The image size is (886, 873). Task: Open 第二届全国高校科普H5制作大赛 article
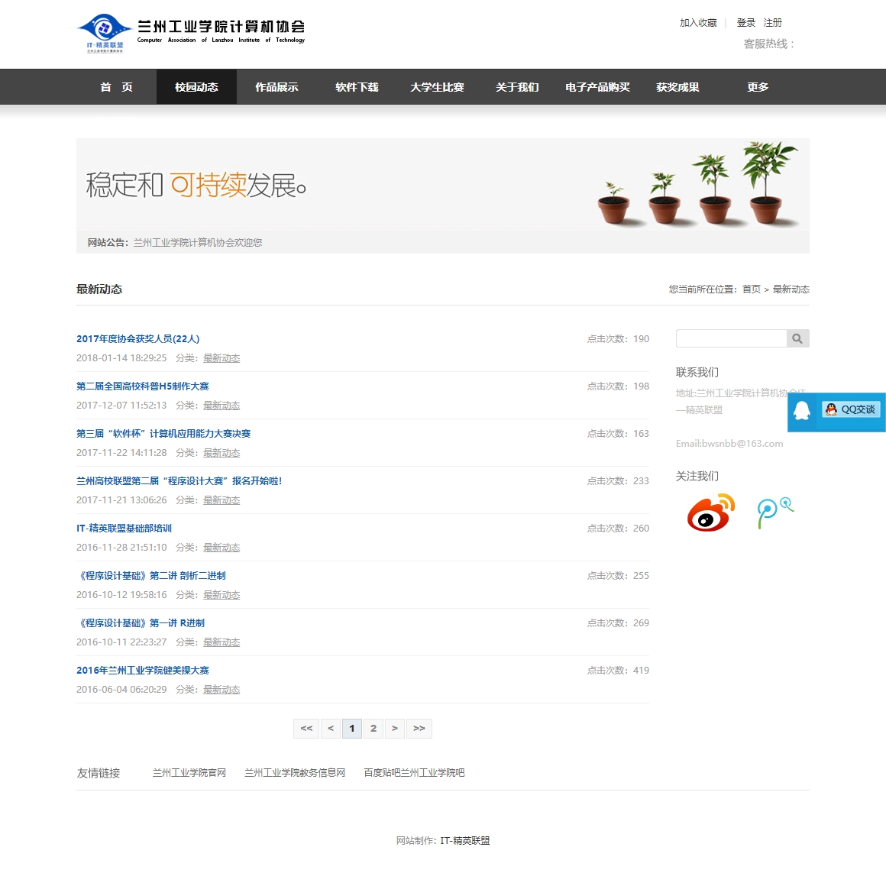(143, 386)
